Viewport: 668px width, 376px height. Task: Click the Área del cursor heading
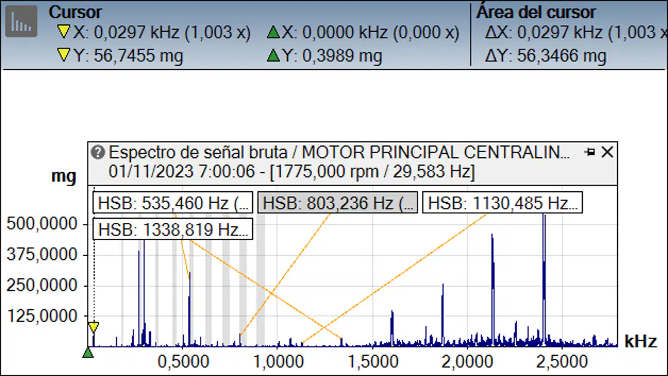coord(536,12)
